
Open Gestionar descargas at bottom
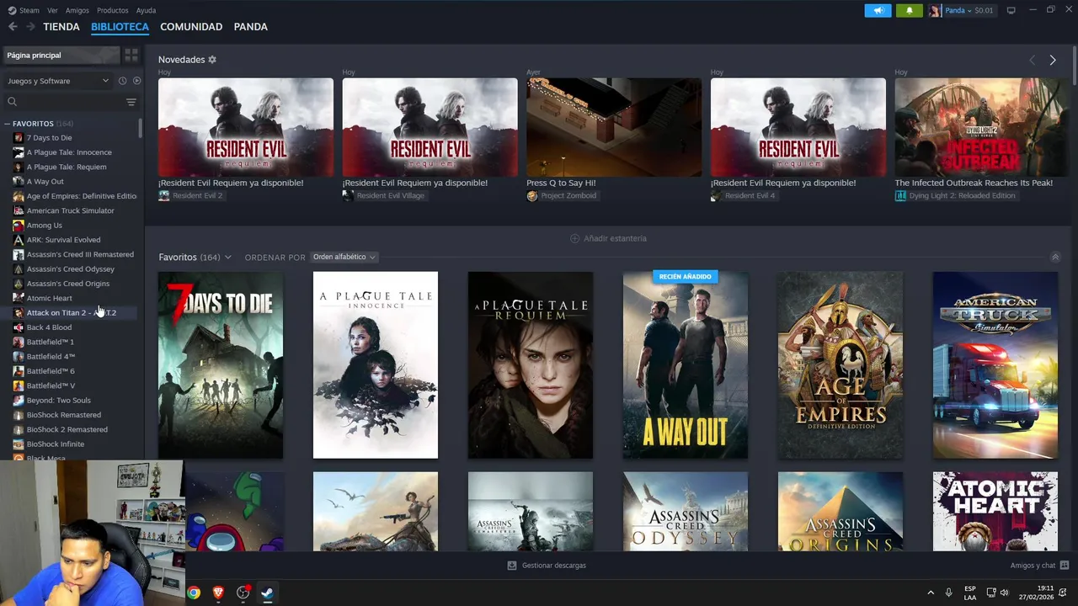point(546,566)
